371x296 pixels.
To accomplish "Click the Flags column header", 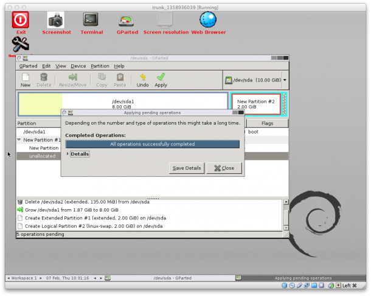I will (x=267, y=123).
